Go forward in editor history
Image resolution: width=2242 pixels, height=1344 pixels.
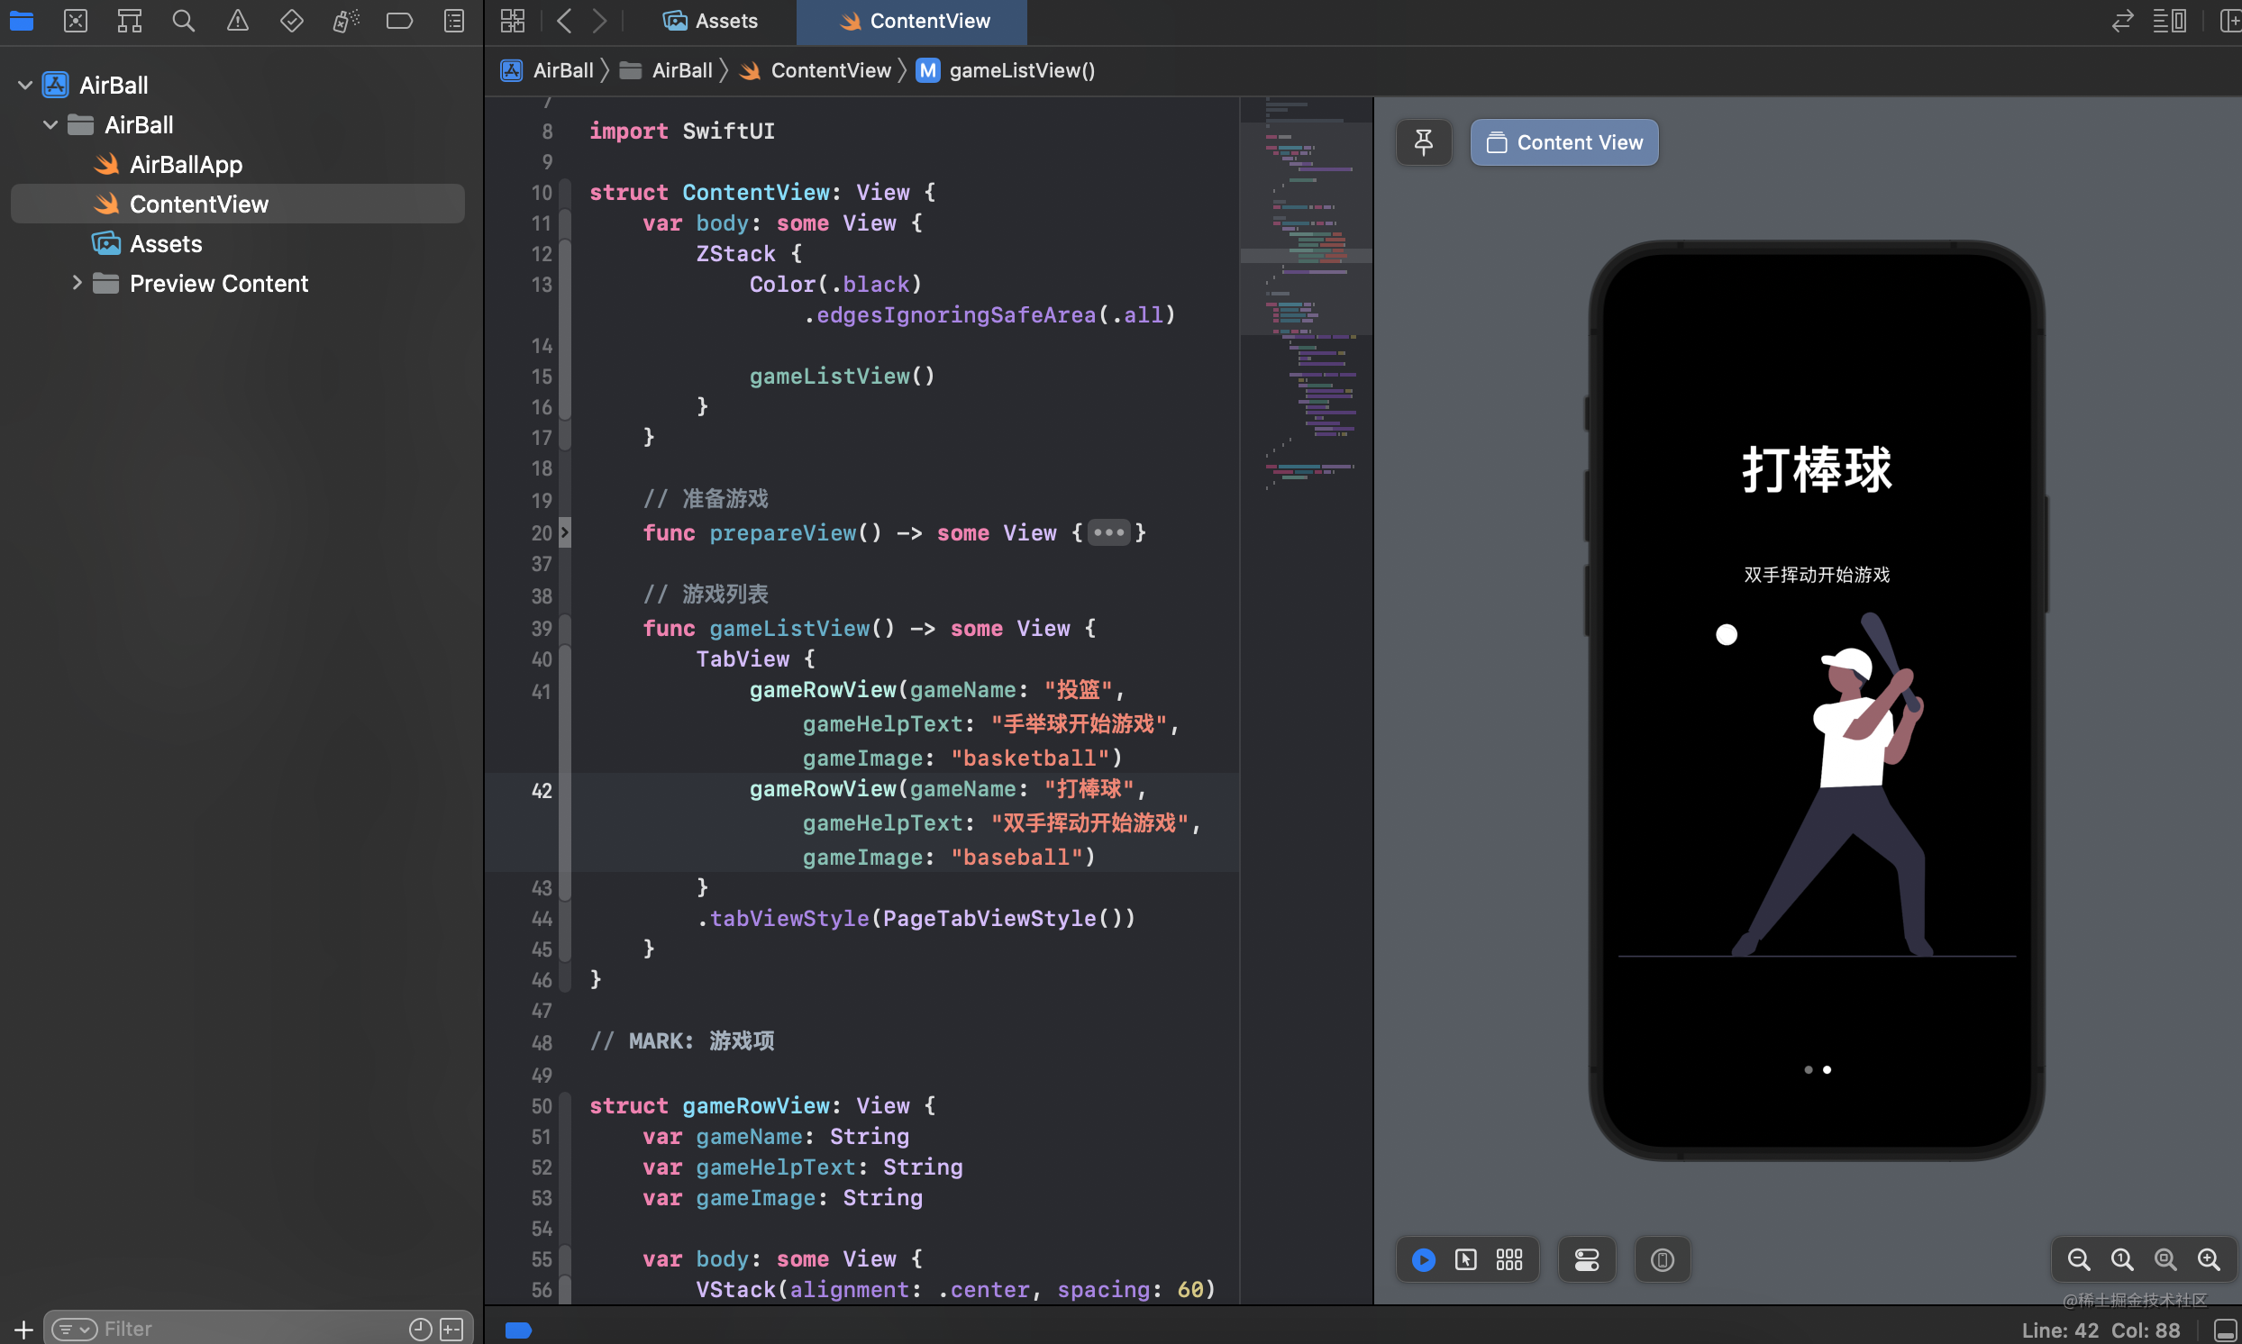coord(599,20)
